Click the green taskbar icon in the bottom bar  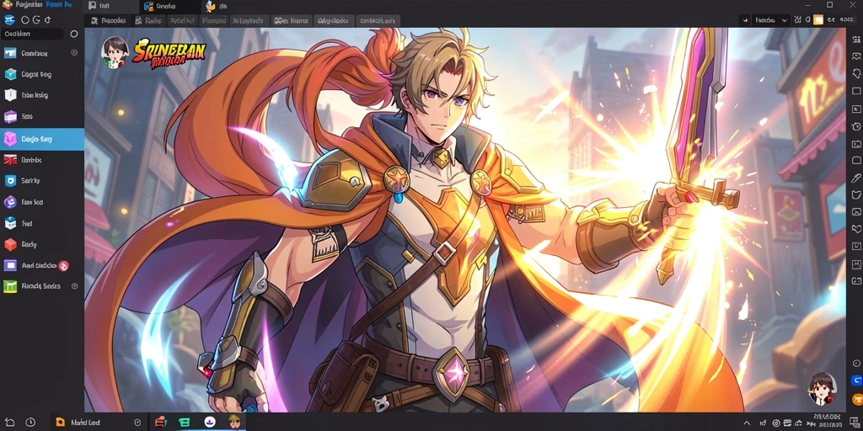184,423
